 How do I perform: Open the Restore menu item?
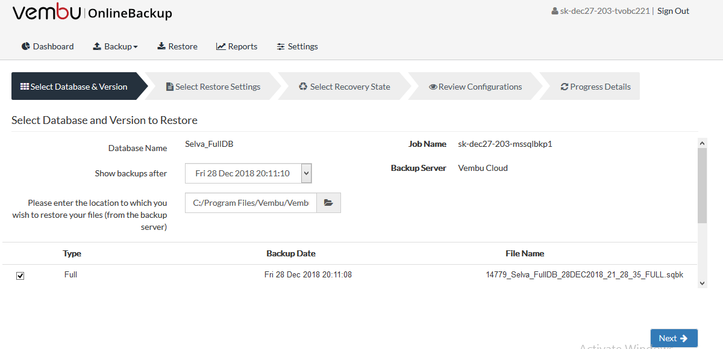pos(178,46)
